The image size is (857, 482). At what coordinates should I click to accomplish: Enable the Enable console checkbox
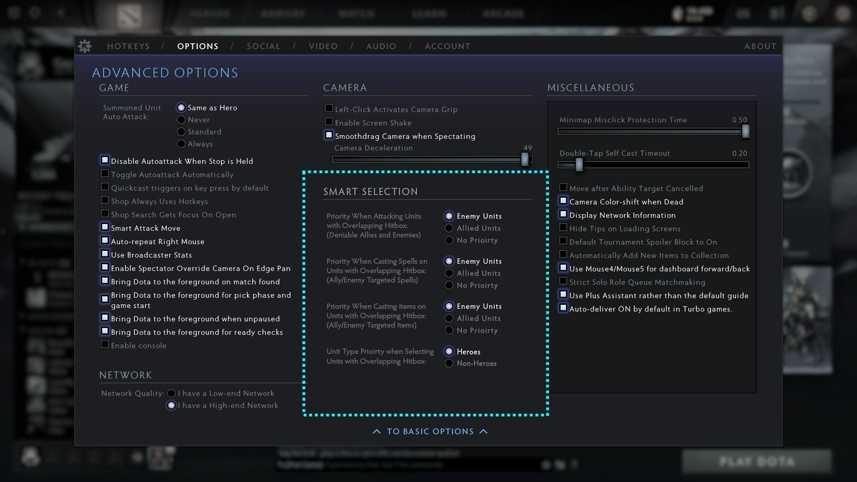[x=105, y=345]
